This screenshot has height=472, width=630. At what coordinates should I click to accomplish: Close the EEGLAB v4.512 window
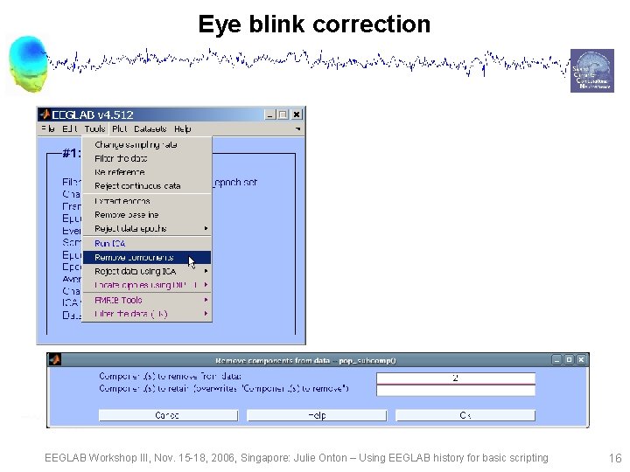tap(297, 115)
